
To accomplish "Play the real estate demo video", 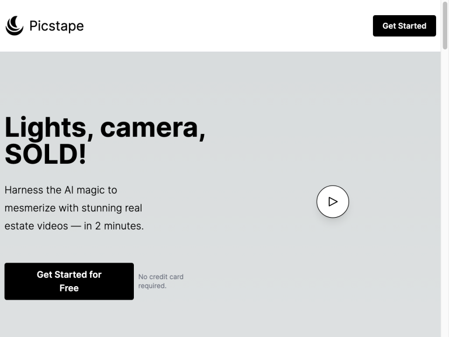I will (333, 202).
